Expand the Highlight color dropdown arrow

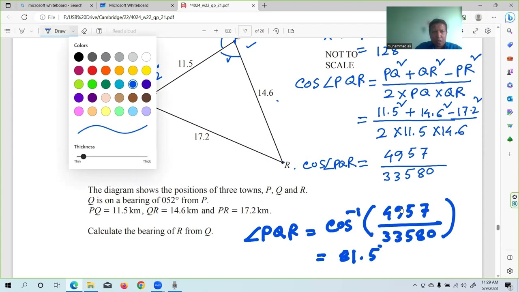tap(31, 31)
